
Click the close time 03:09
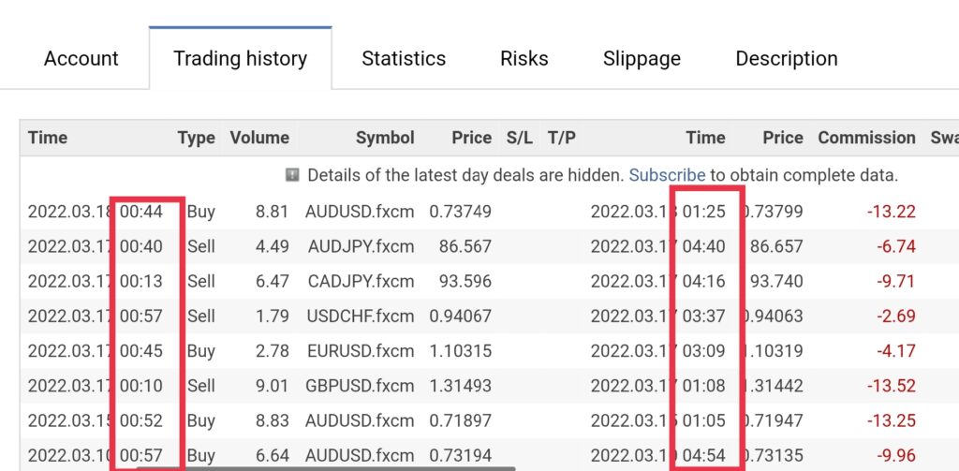[x=704, y=351]
